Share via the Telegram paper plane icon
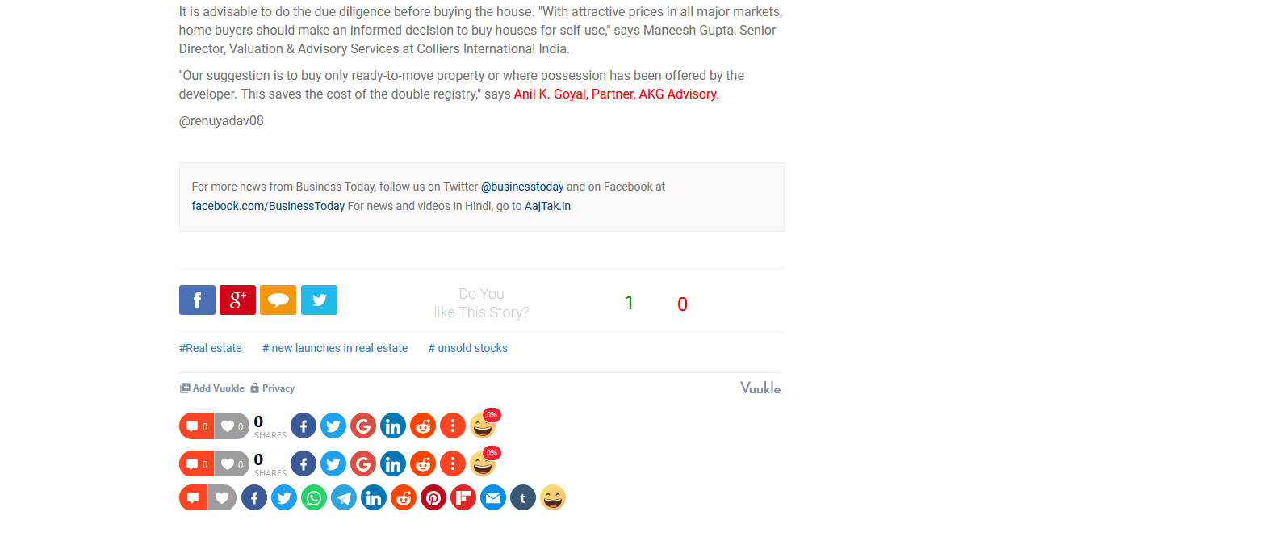Viewport: 1277px width, 541px height. 344,497
